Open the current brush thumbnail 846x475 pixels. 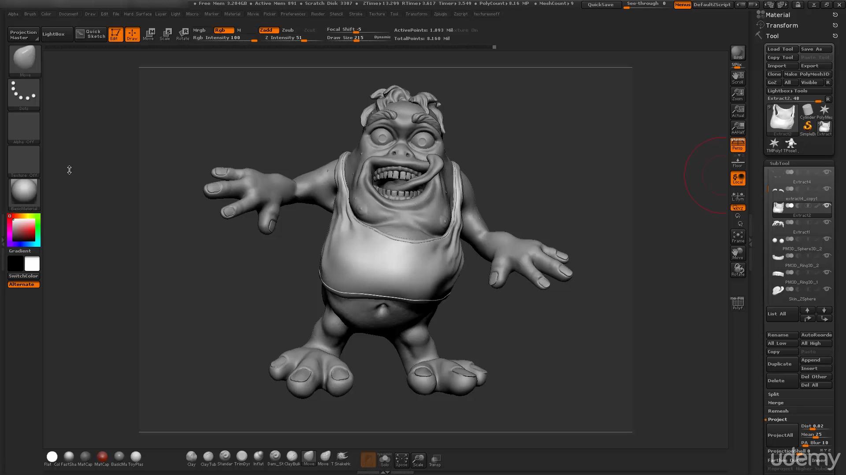tap(25, 61)
